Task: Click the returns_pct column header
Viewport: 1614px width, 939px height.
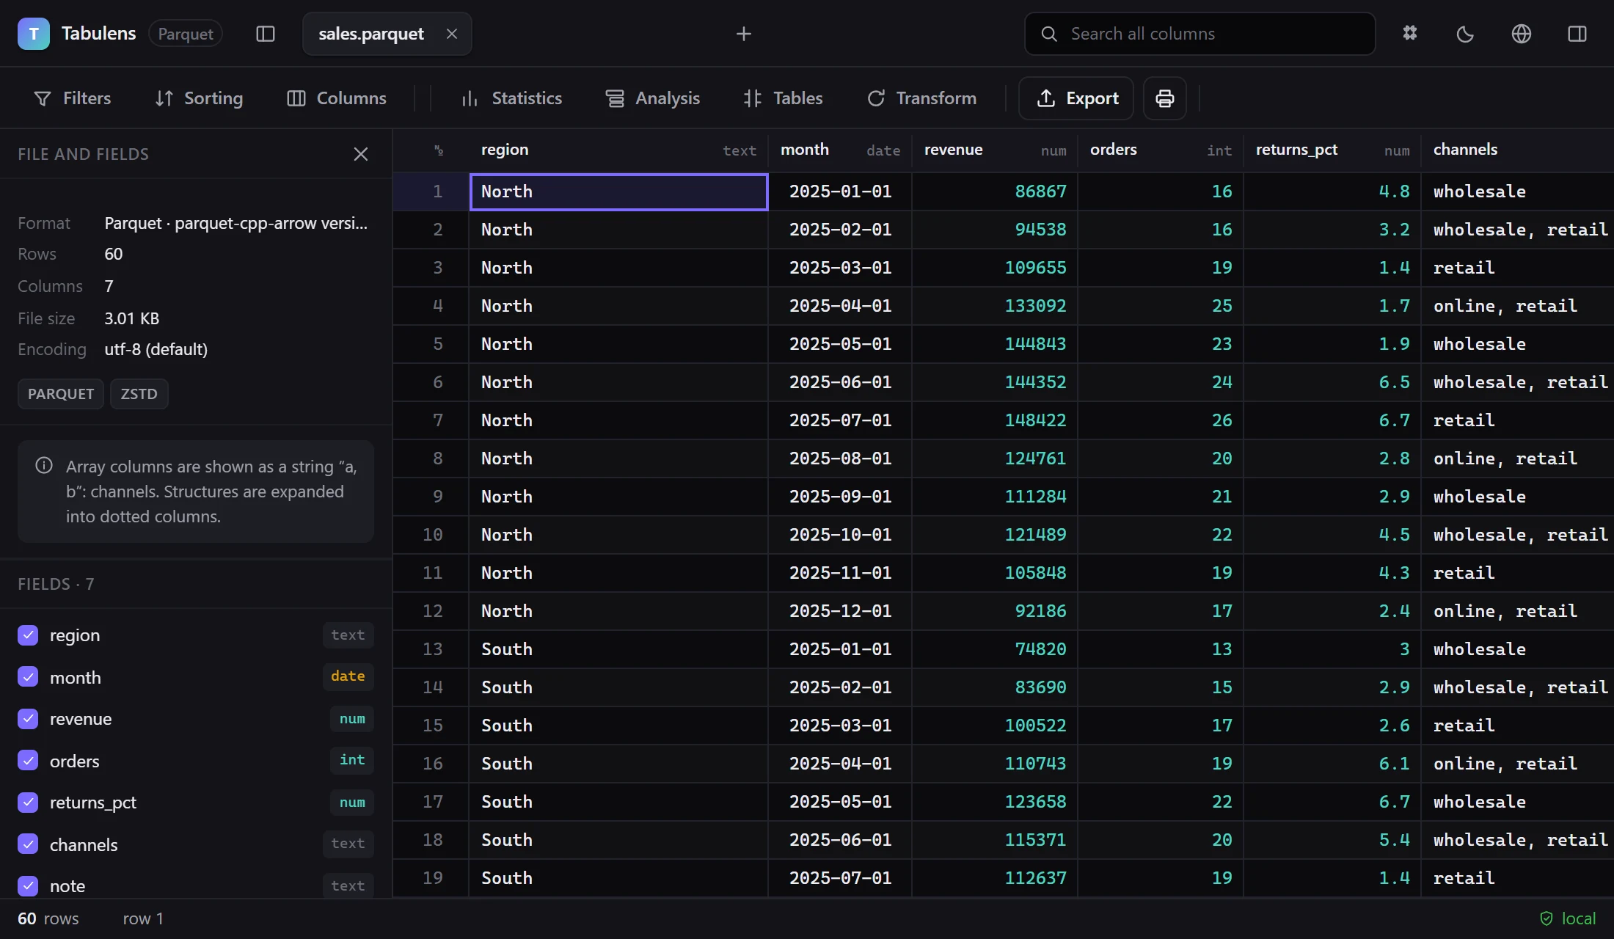Action: point(1332,150)
